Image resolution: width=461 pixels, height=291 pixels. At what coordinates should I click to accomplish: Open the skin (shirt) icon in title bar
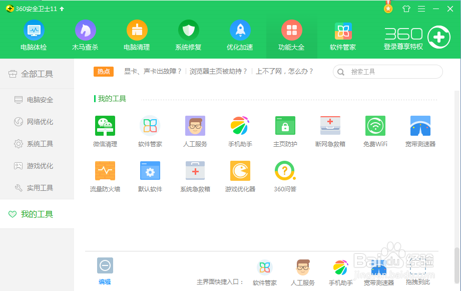tap(406, 9)
